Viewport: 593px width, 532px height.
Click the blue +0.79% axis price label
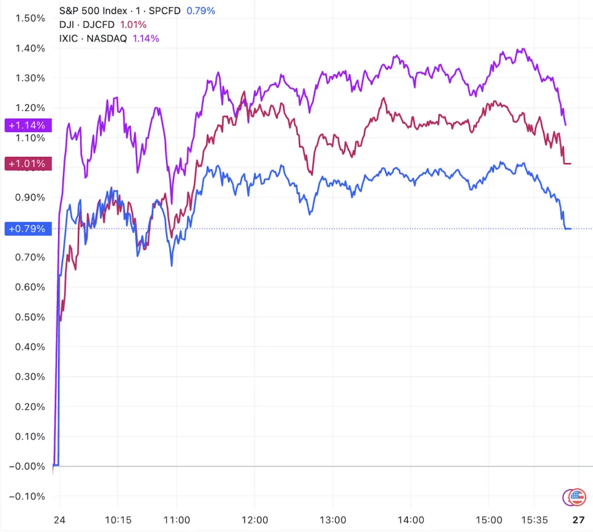27,229
